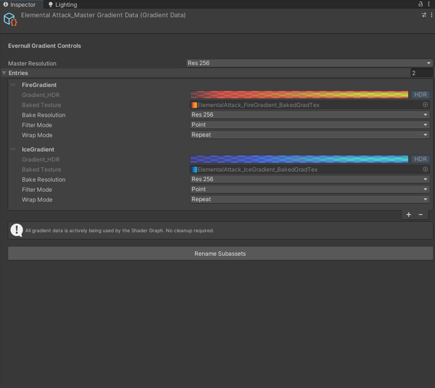
Task: Click the FireGradient baked texture thumbnail
Action: (x=194, y=105)
